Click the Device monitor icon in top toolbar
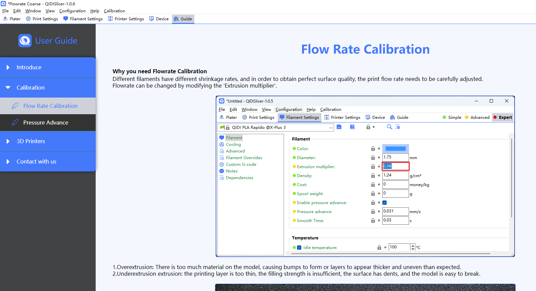The image size is (536, 291). click(x=152, y=19)
